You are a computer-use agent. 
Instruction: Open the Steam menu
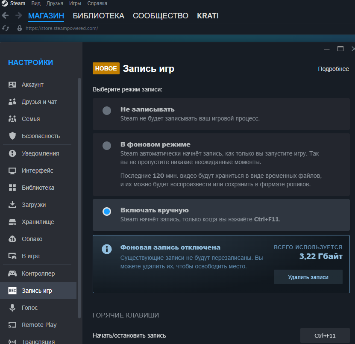click(x=18, y=3)
